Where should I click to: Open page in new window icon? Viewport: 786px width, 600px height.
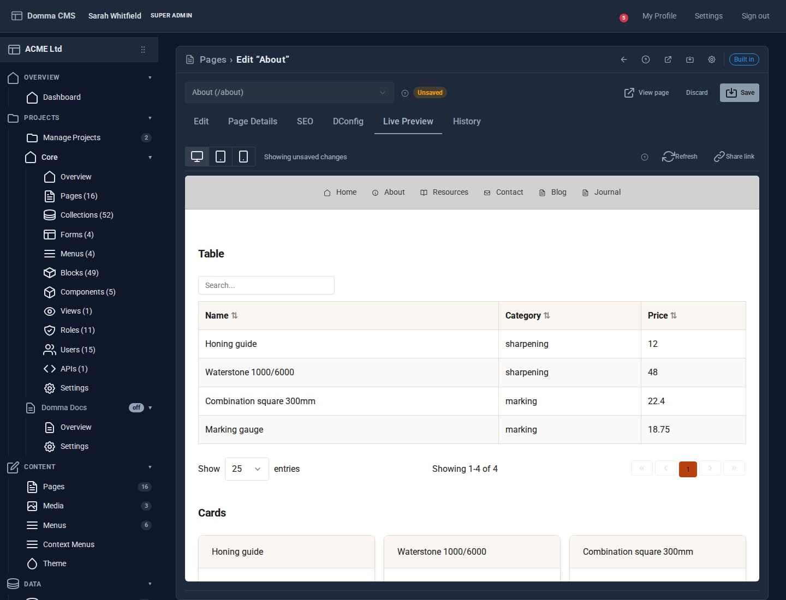pyautogui.click(x=668, y=59)
